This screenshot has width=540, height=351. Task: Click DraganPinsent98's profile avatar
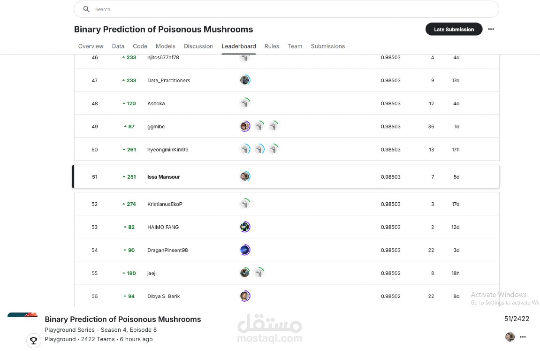click(x=244, y=250)
